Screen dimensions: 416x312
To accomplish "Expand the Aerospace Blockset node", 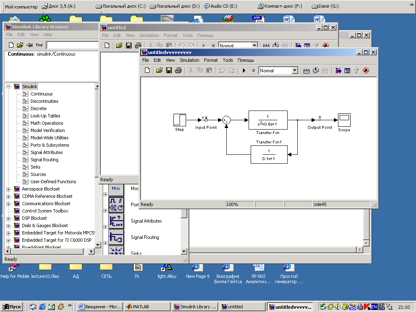I will click(x=9, y=189).
